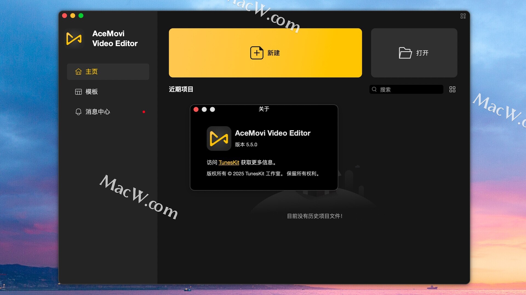Minimize the main AceMovi window
This screenshot has width=526, height=295.
click(73, 16)
